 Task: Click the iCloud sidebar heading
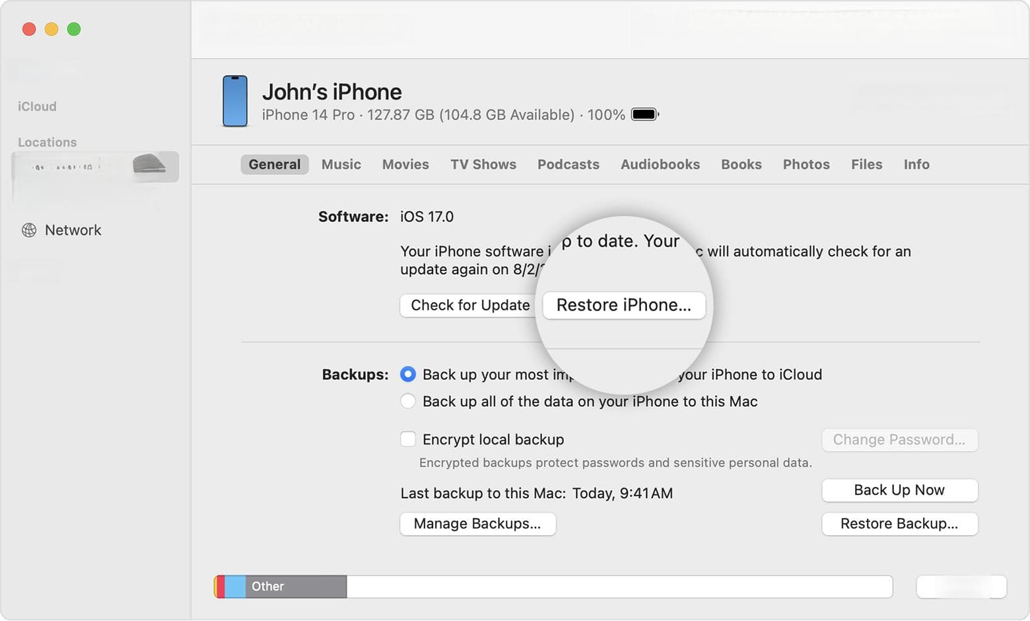coord(37,106)
